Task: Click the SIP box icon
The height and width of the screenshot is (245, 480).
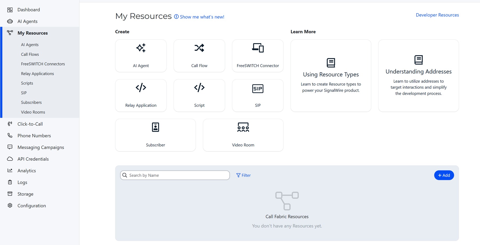Action: coord(258,89)
